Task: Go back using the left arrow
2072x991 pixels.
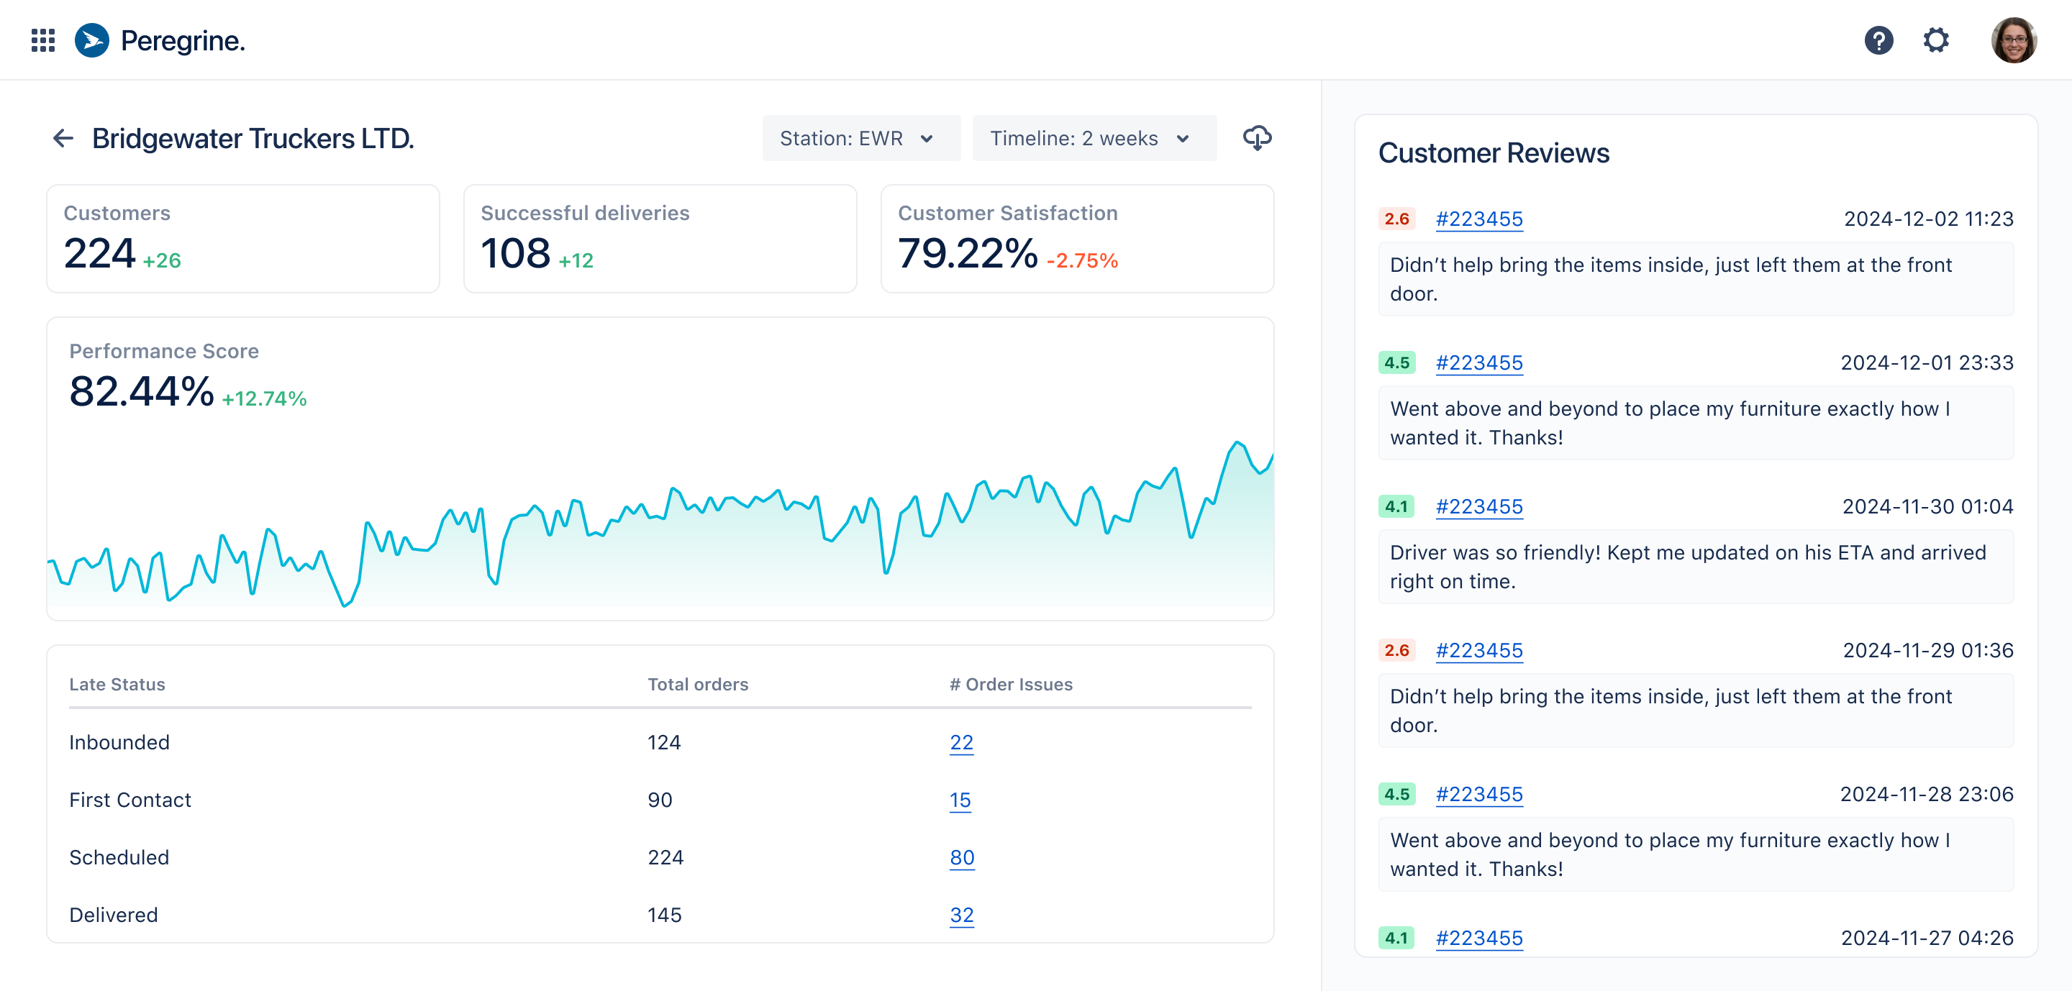Action: [x=63, y=138]
